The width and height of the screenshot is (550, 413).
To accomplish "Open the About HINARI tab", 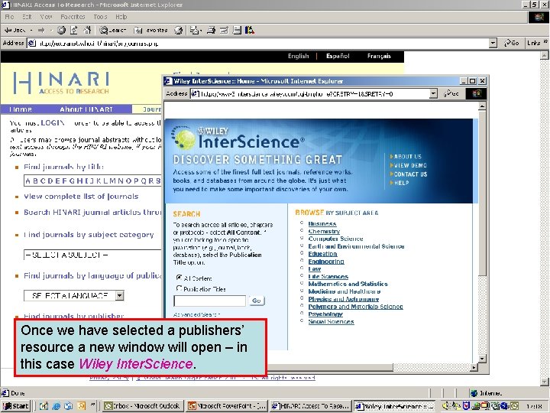I will tap(86, 109).
